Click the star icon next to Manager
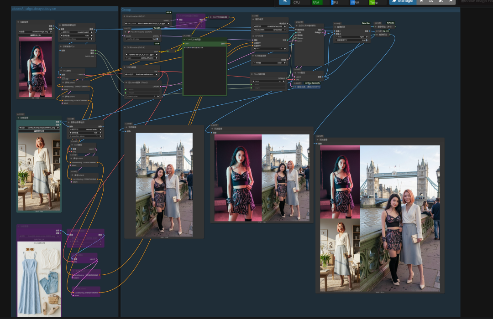This screenshot has height=319, width=493. [x=422, y=1]
